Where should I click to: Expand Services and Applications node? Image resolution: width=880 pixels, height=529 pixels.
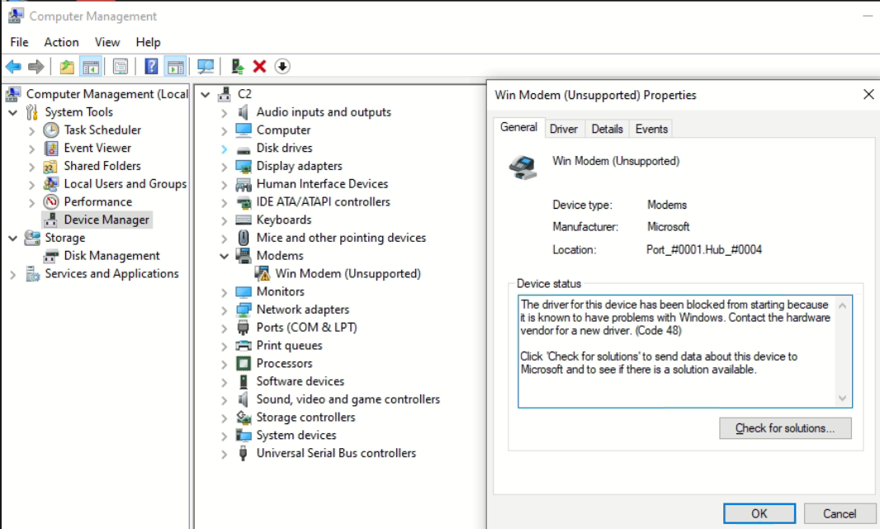12,275
